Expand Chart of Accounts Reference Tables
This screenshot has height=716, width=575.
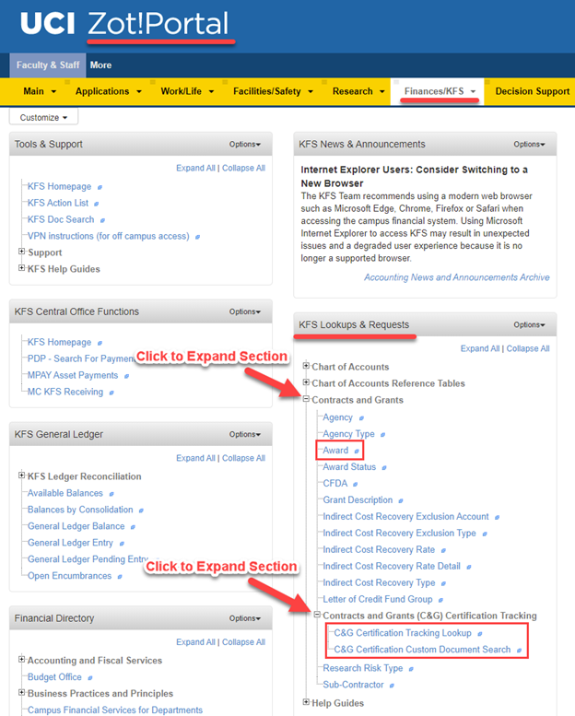pyautogui.click(x=306, y=381)
